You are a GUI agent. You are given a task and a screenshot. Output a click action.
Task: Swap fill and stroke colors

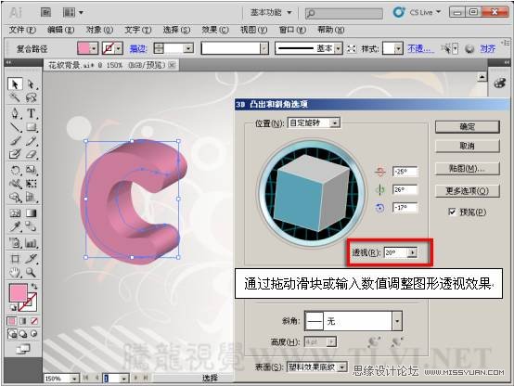point(34,287)
